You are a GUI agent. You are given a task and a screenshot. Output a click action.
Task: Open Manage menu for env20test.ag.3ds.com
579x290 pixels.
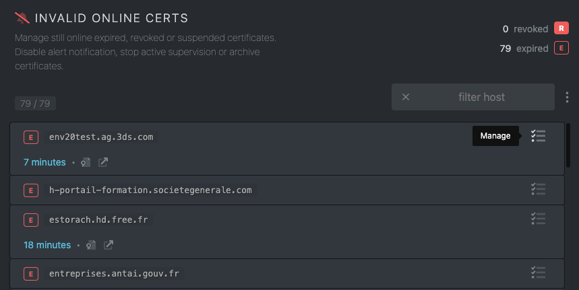[x=538, y=136]
